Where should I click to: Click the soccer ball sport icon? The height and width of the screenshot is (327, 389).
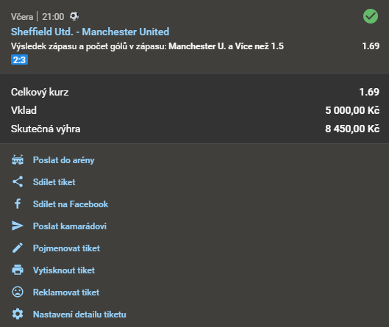click(74, 16)
